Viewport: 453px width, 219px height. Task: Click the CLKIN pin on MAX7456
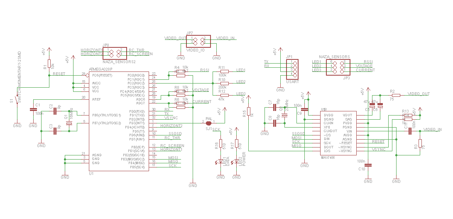click(x=328, y=123)
